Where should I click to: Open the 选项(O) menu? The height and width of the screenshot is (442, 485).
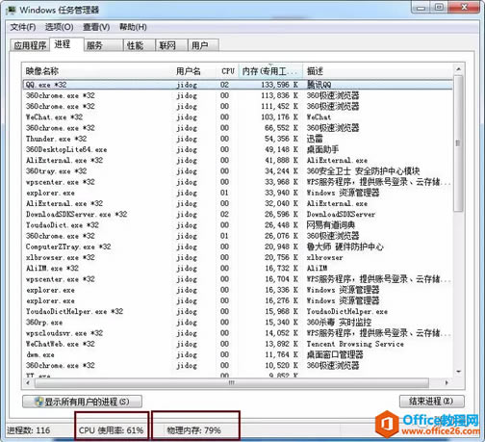pos(59,27)
